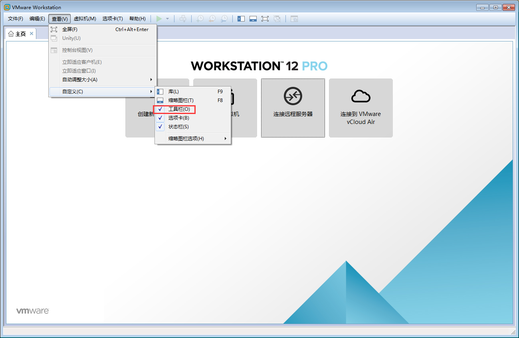Toggle 选项卡(B) visibility checkbox
The width and height of the screenshot is (519, 338).
pos(180,118)
